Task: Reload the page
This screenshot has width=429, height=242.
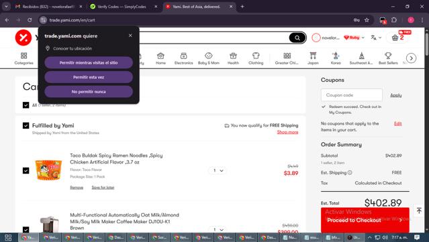Action: point(30,20)
